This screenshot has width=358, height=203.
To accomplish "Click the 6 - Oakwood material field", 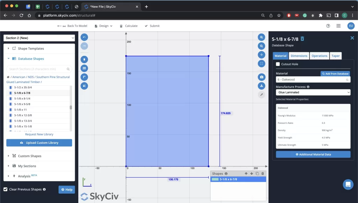I will 313,80.
